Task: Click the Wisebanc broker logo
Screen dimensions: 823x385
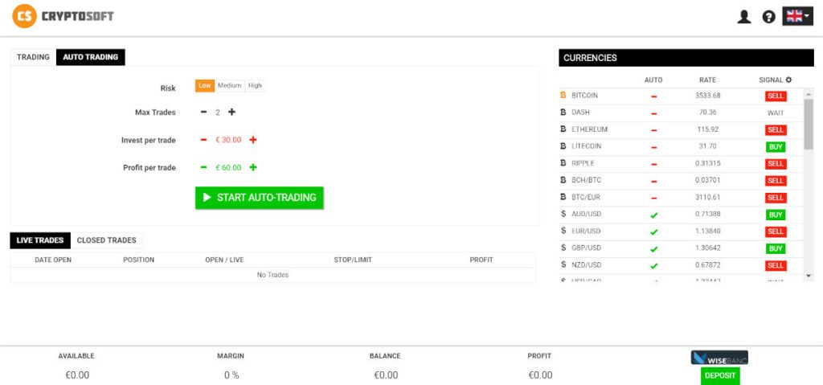Action: click(x=719, y=358)
